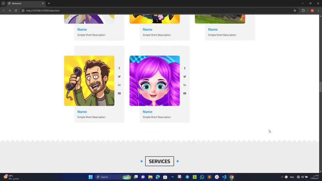Screen dimensions: 322x181
Task: Click the LinkedIn icon beside the phone-man card
Action: coord(119,85)
